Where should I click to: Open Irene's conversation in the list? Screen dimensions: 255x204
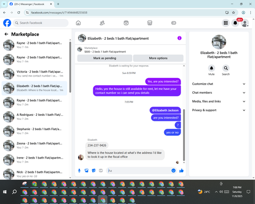pyautogui.click(x=35, y=160)
